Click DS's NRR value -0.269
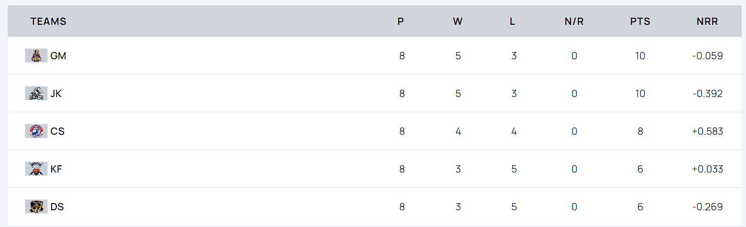Image resolution: width=746 pixels, height=227 pixels. coord(707,207)
